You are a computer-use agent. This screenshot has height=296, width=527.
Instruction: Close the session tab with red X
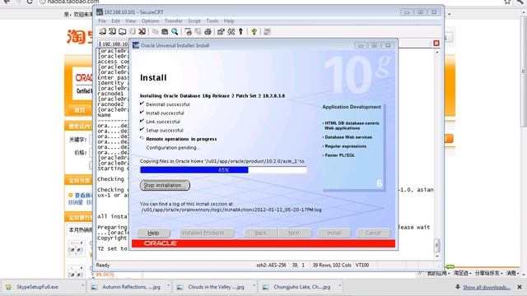(x=436, y=44)
